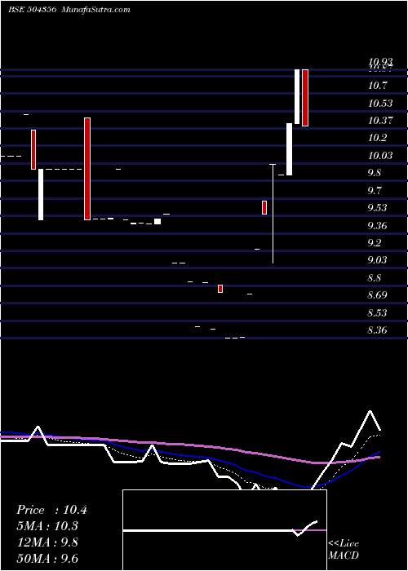
Task: Click the last red candlestick at the top
Action: (305, 98)
